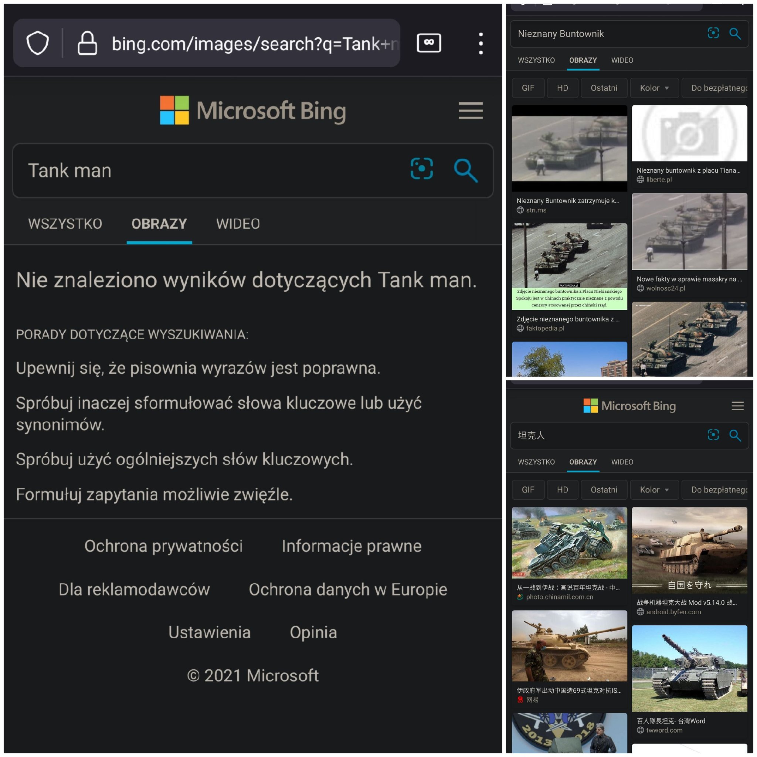Click visual search icon in Nieznany Buntownik box
Image resolution: width=757 pixels, height=757 pixels.
pos(713,33)
